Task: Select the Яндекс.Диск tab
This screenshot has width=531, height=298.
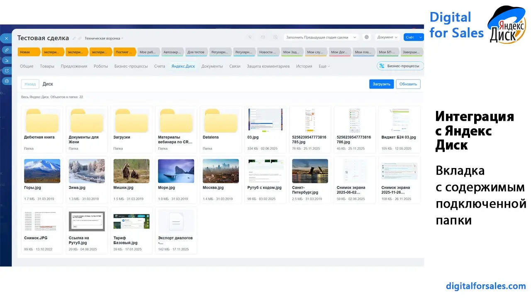Action: (183, 66)
